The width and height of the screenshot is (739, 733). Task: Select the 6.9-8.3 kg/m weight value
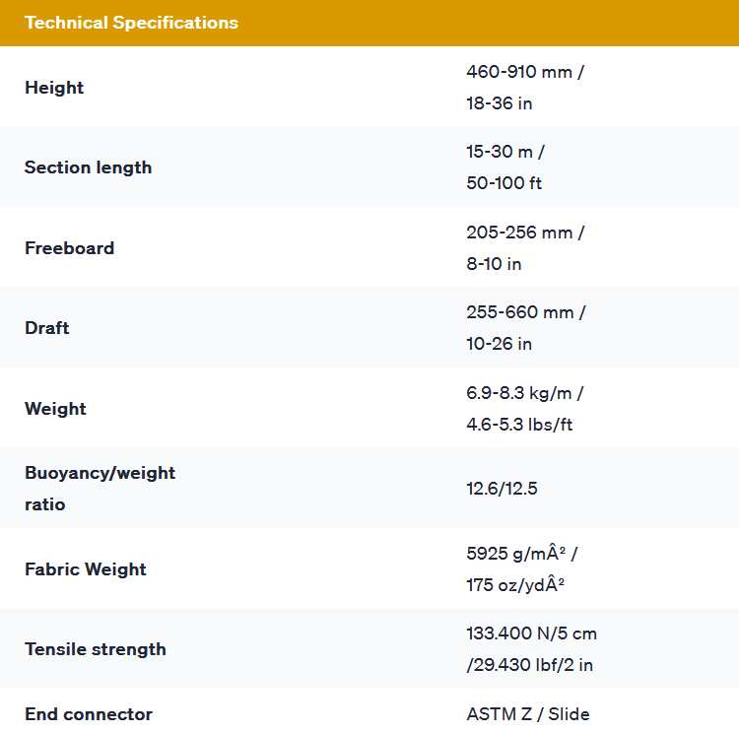[x=524, y=393]
